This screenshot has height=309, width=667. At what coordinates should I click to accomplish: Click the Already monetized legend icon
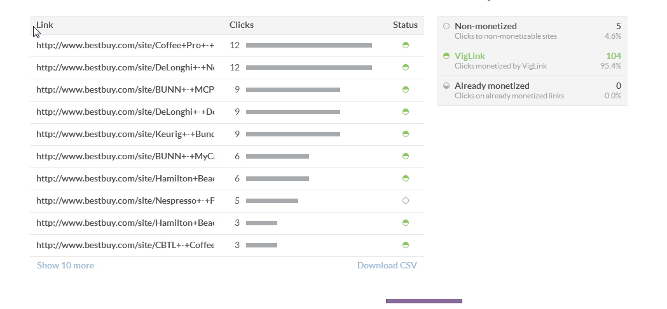pyautogui.click(x=446, y=86)
